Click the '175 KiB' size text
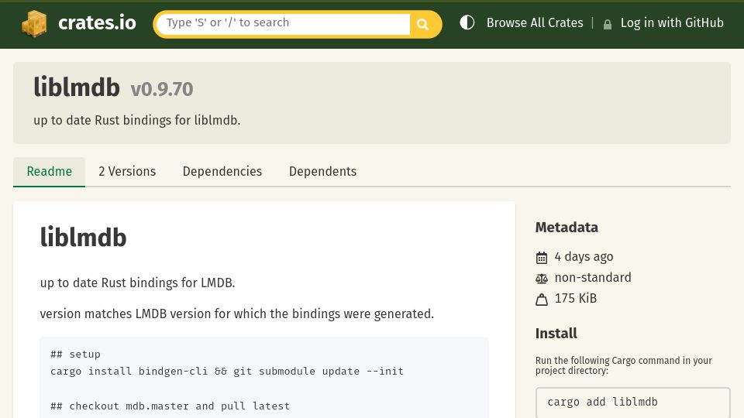Screen dimensions: 744x418 click(x=576, y=298)
